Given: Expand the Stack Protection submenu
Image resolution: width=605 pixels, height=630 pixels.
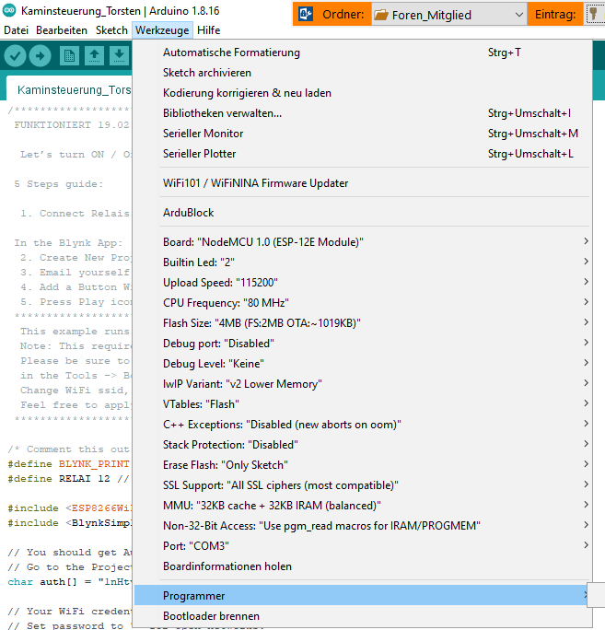Looking at the screenshot, I should pos(362,445).
